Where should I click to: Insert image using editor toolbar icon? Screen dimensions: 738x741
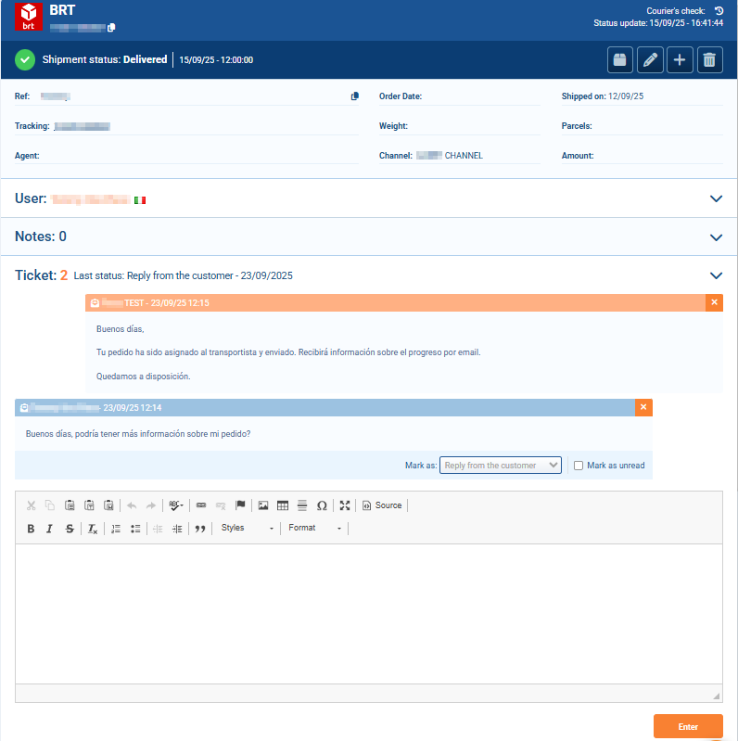pos(263,505)
